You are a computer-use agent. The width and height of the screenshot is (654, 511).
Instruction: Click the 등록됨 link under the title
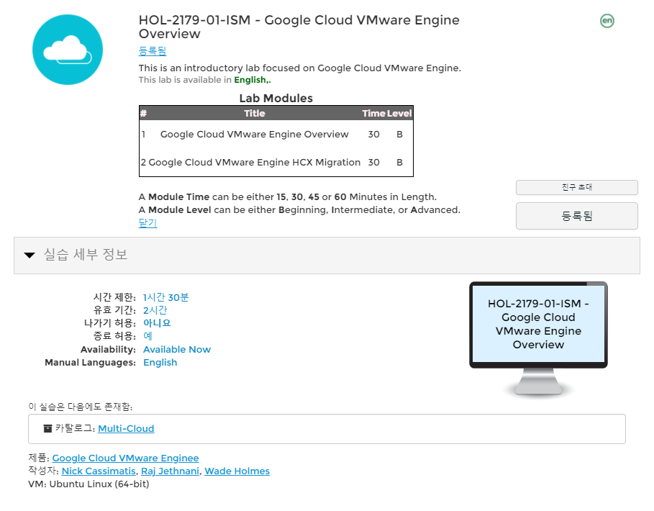153,51
